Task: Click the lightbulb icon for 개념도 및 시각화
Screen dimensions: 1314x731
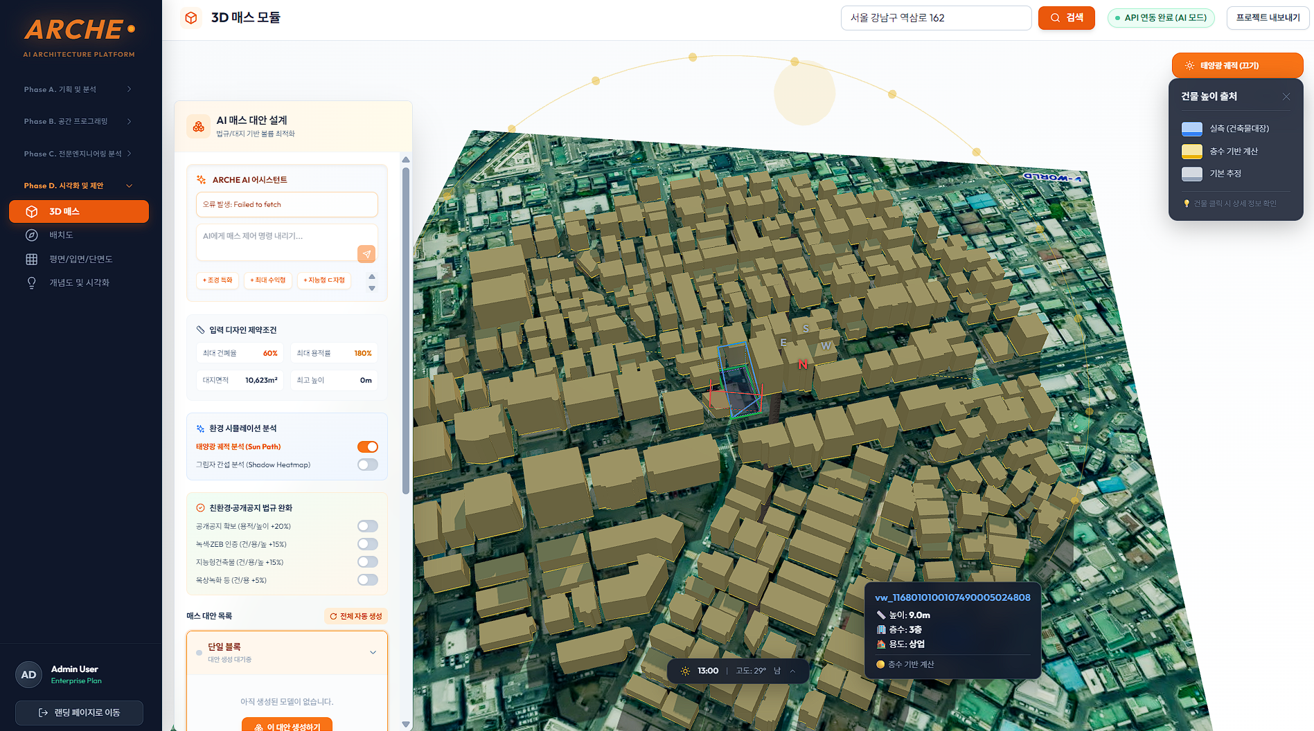Action: tap(32, 283)
